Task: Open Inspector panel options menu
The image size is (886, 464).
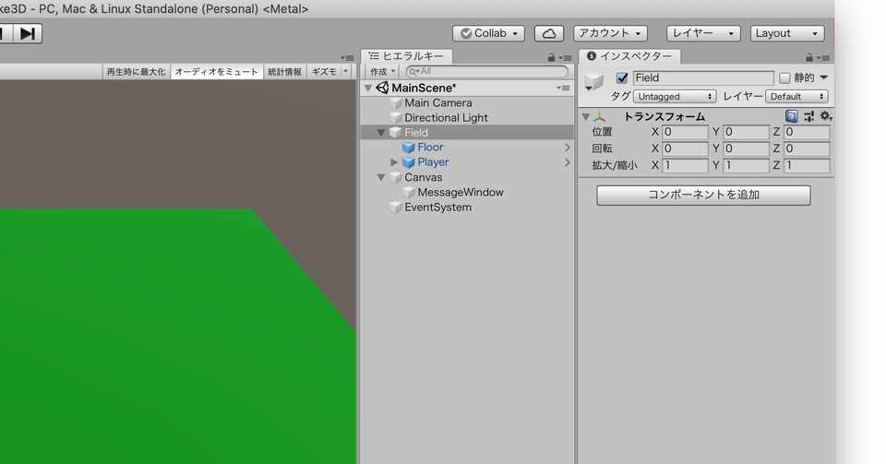Action: tap(823, 57)
